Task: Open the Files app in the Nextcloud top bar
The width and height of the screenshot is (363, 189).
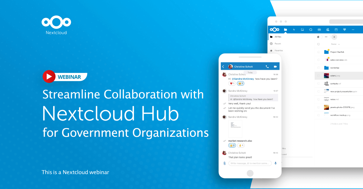Action: coord(285,30)
